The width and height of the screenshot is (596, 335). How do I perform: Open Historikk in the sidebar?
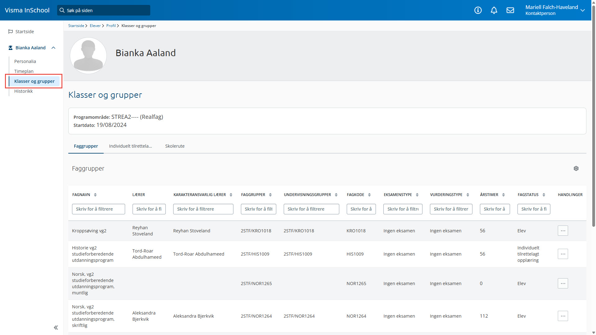tap(24, 91)
